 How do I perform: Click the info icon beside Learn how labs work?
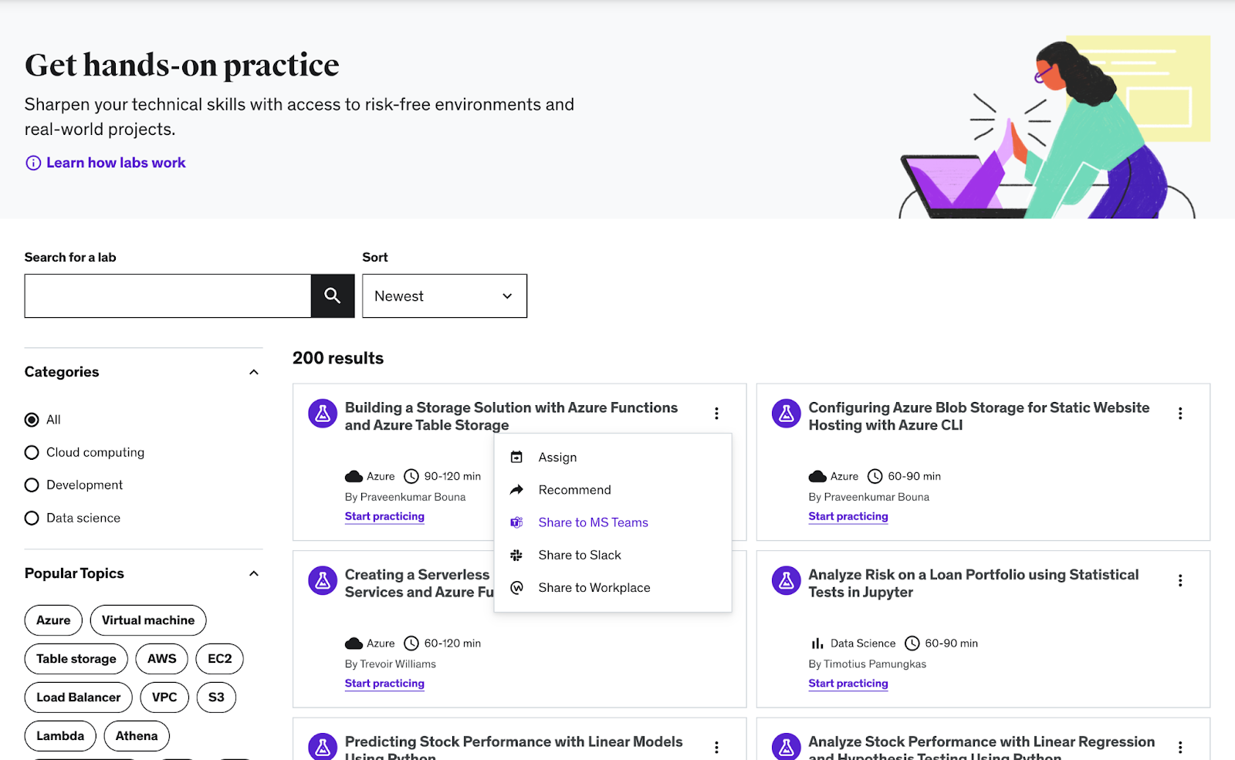(x=33, y=163)
